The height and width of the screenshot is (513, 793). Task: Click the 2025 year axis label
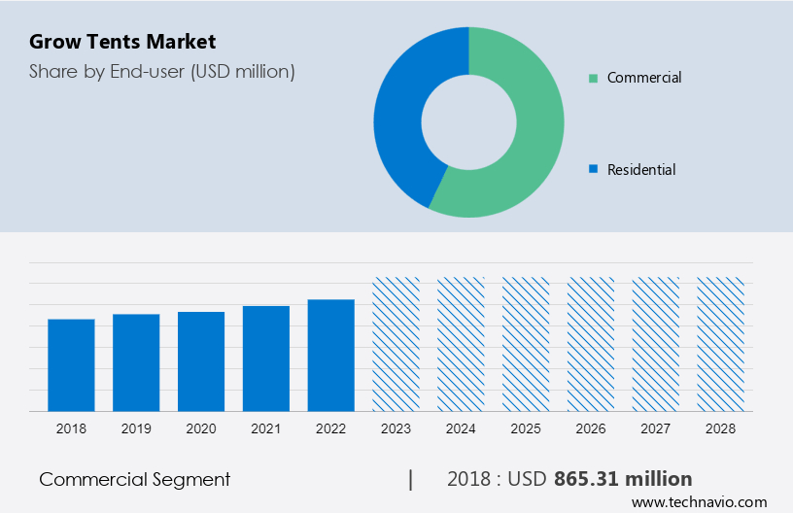[526, 428]
